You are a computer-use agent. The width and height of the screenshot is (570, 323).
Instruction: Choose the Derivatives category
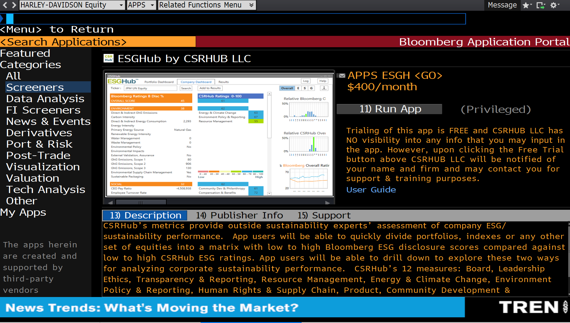pos(39,133)
